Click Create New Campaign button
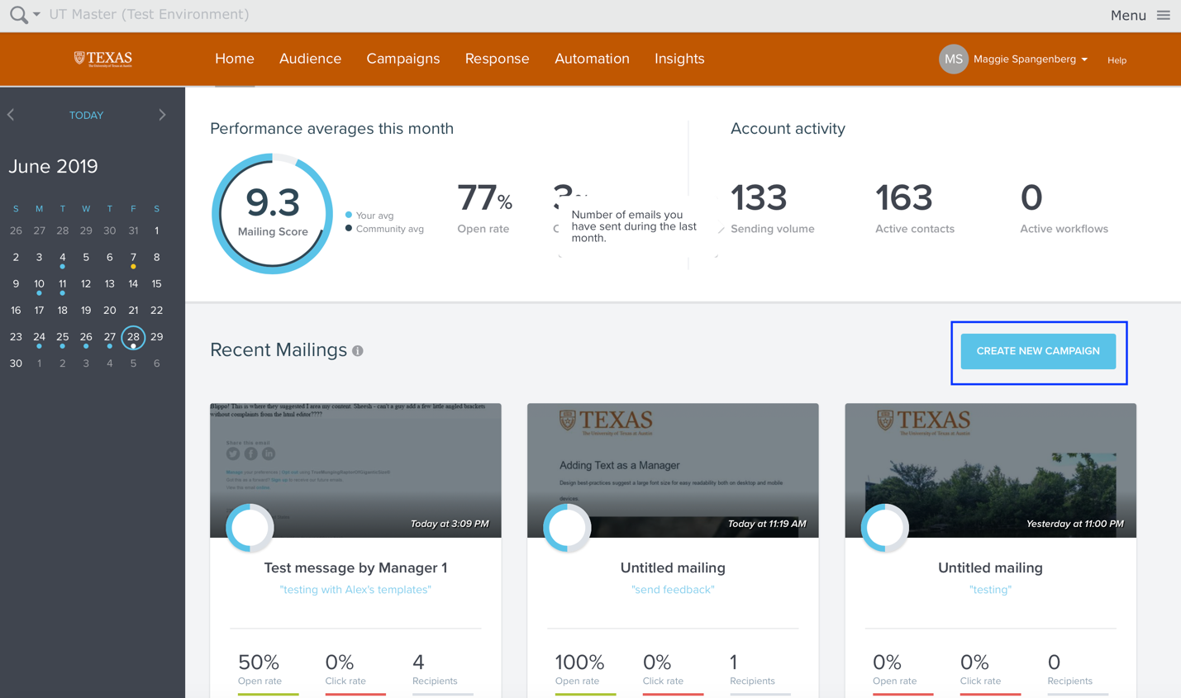1181x698 pixels. 1038,351
